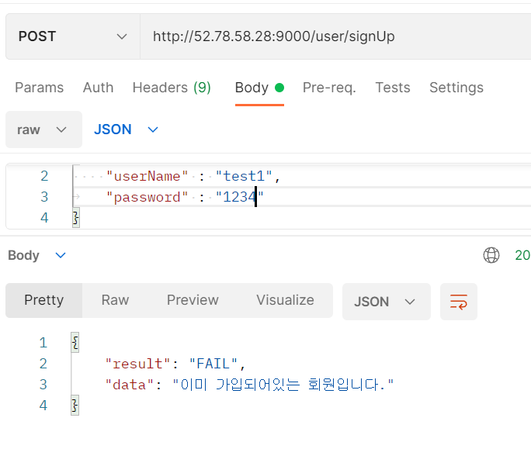The height and width of the screenshot is (449, 531).
Task: Open the blue JSON format dropdown
Action: point(126,130)
